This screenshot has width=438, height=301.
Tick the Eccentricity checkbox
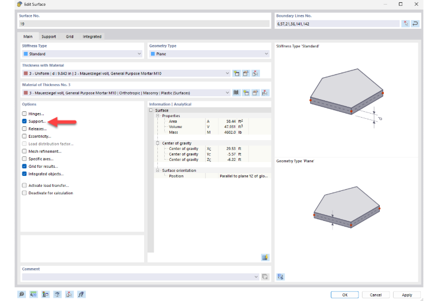click(24, 137)
